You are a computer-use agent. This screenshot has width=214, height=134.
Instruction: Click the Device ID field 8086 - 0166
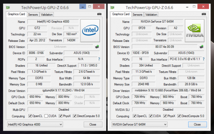pyautogui.click(x=36, y=53)
